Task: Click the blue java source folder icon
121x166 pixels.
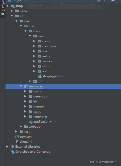Action: (x=26, y=26)
